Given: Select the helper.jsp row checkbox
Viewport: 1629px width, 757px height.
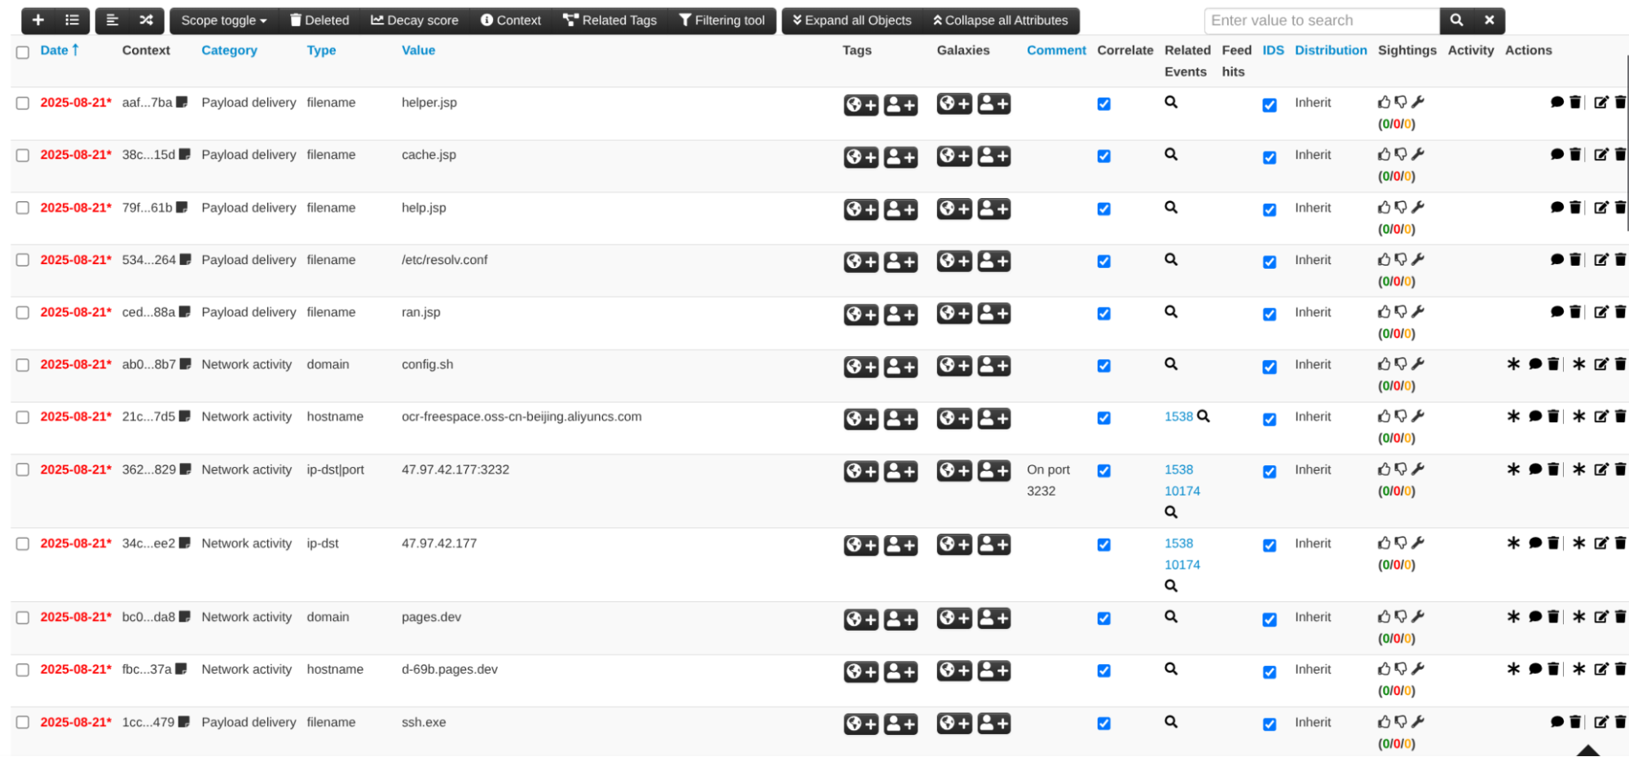Looking at the screenshot, I should 23,103.
